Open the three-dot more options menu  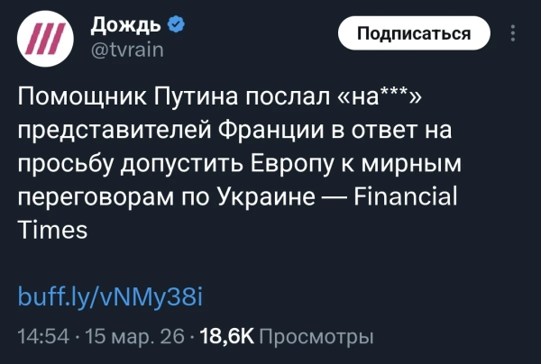(x=514, y=34)
